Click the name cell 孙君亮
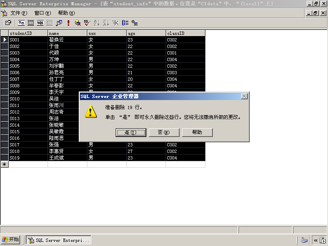Viewport: 328px width, 246px height. [x=67, y=73]
